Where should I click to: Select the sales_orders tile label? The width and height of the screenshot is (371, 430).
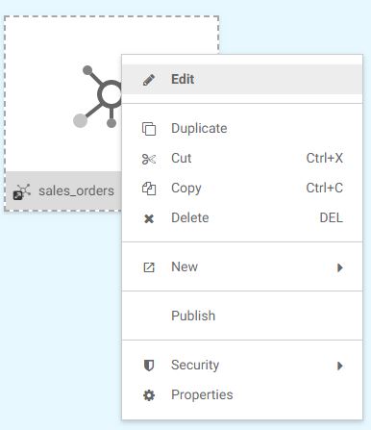point(76,191)
